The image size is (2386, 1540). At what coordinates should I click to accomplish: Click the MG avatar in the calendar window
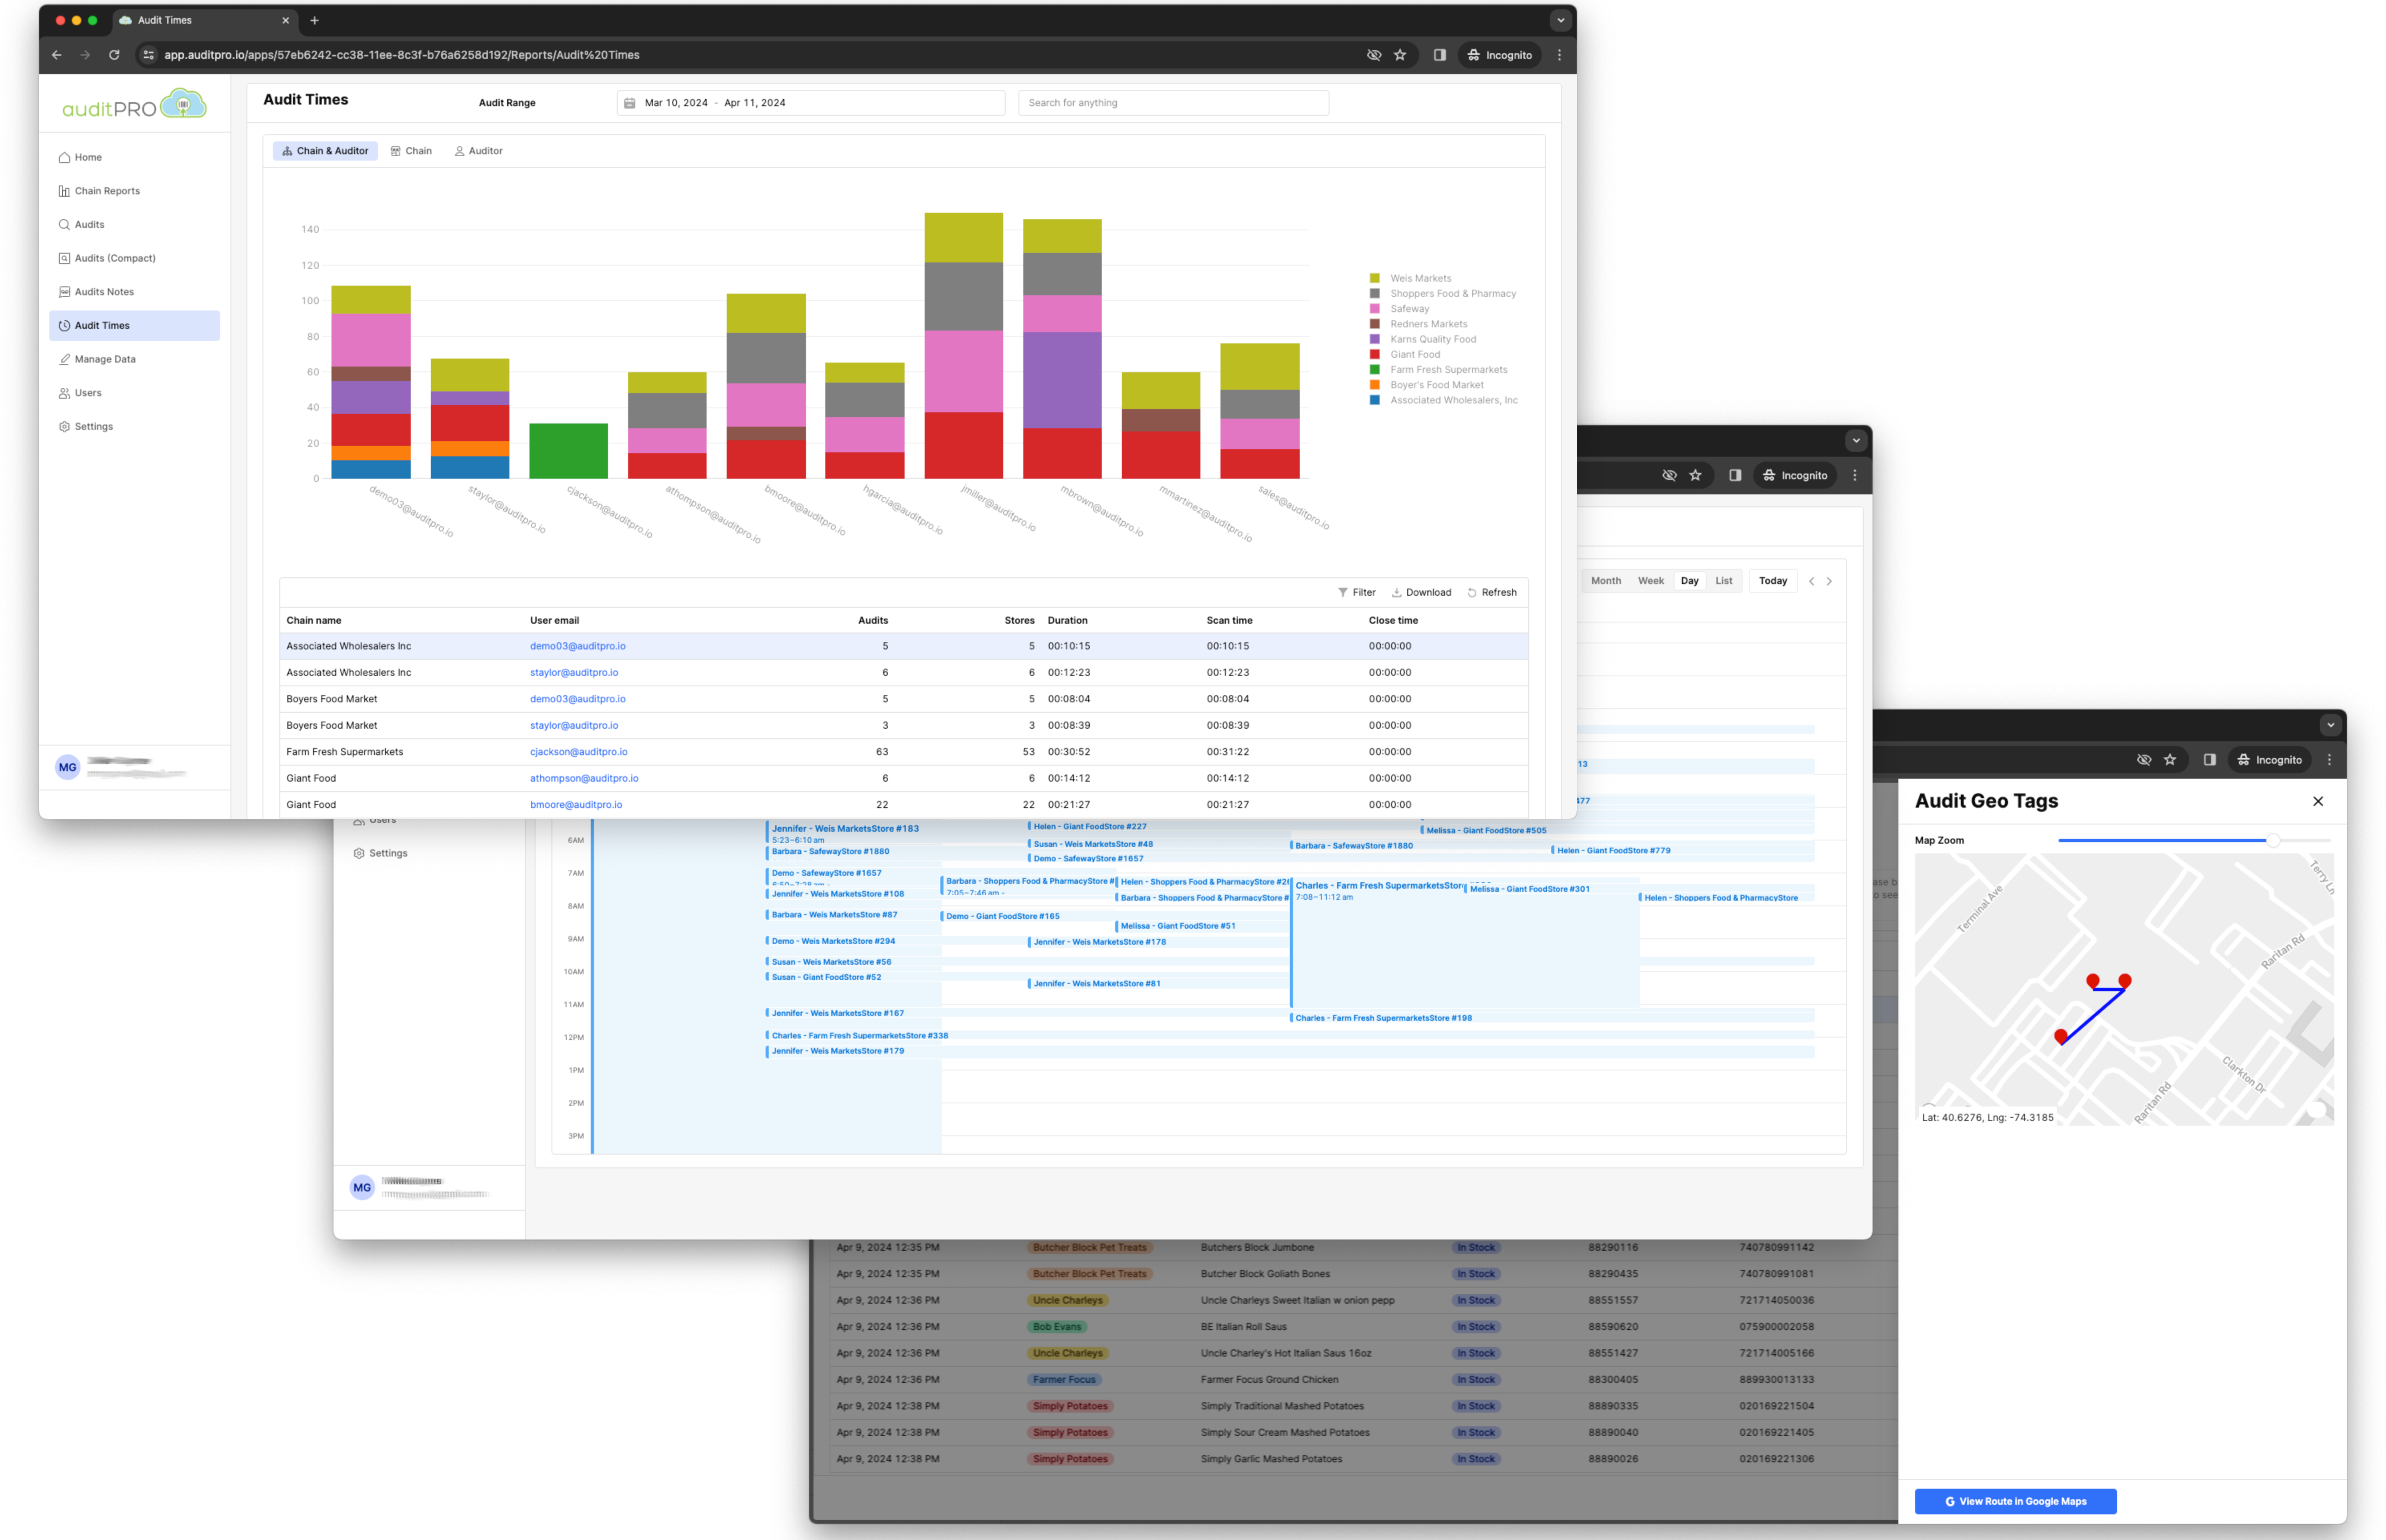point(362,1187)
